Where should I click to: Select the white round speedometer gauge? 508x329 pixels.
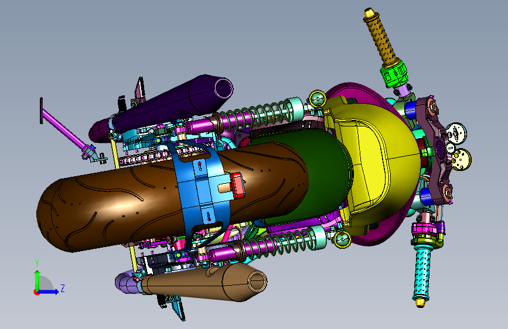pyautogui.click(x=456, y=133)
